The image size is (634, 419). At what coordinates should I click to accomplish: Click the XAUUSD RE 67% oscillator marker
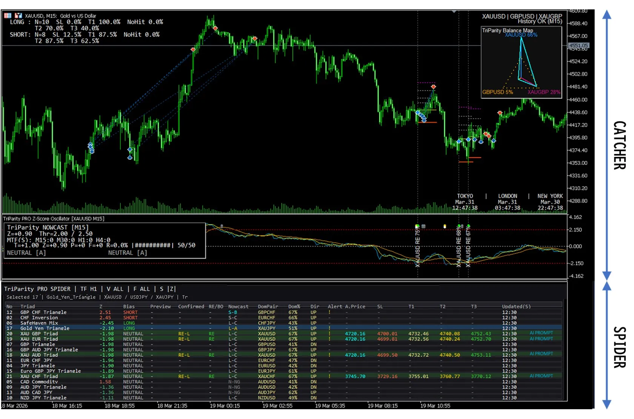(x=468, y=247)
